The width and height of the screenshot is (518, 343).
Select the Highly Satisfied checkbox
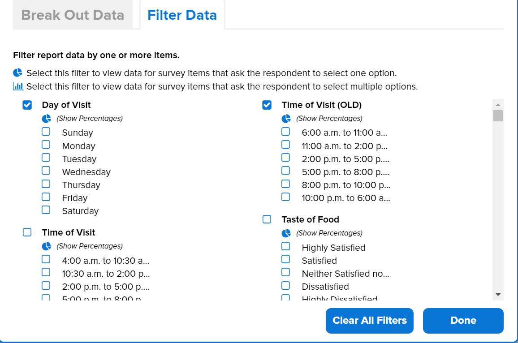click(x=286, y=246)
